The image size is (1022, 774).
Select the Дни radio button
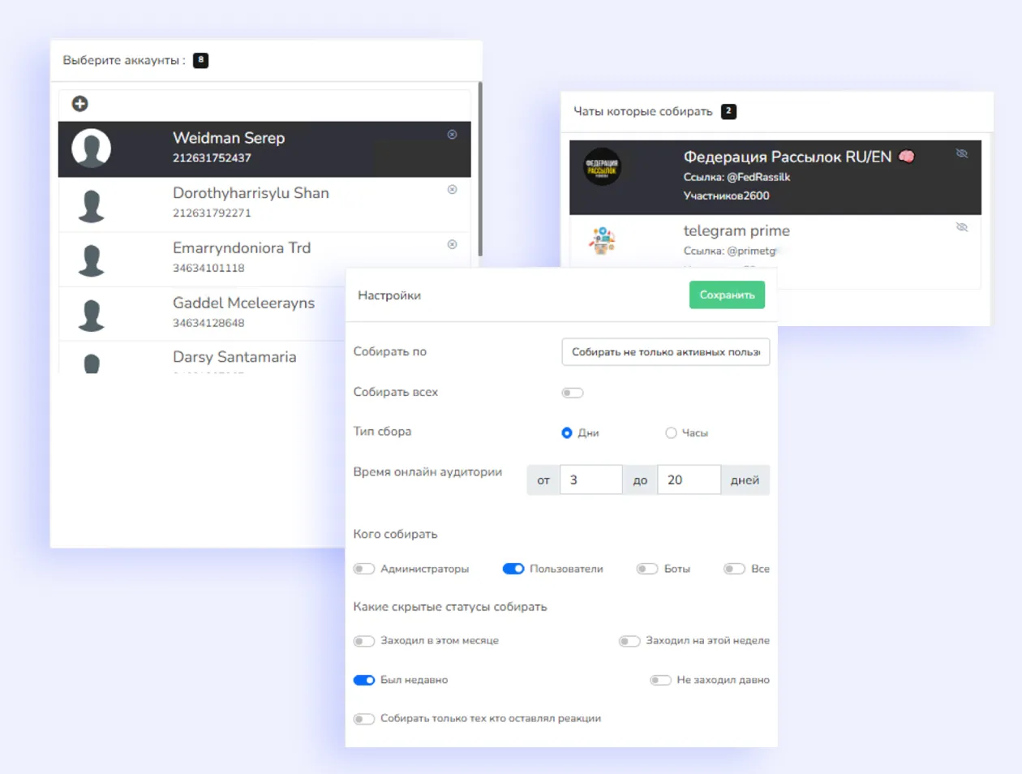tap(567, 433)
